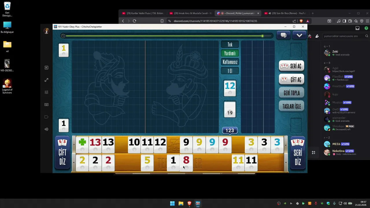Open File Explorer from taskbar

click(181, 203)
